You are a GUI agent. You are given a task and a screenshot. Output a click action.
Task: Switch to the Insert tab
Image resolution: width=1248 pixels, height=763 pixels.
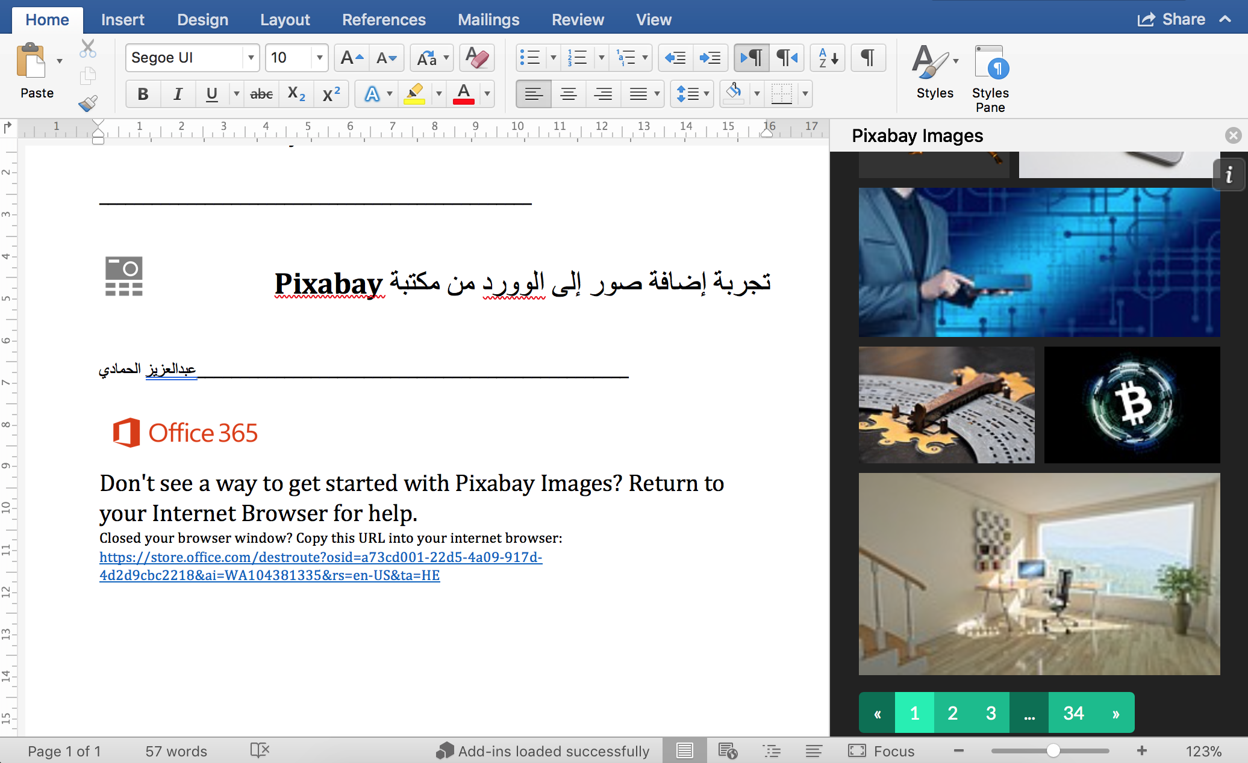pyautogui.click(x=122, y=20)
